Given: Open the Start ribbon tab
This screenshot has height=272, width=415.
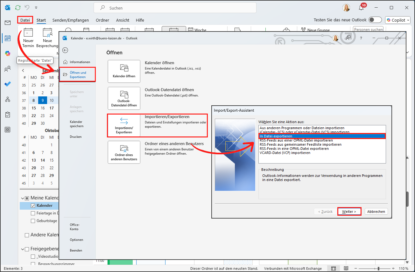Looking at the screenshot, I should [41, 20].
